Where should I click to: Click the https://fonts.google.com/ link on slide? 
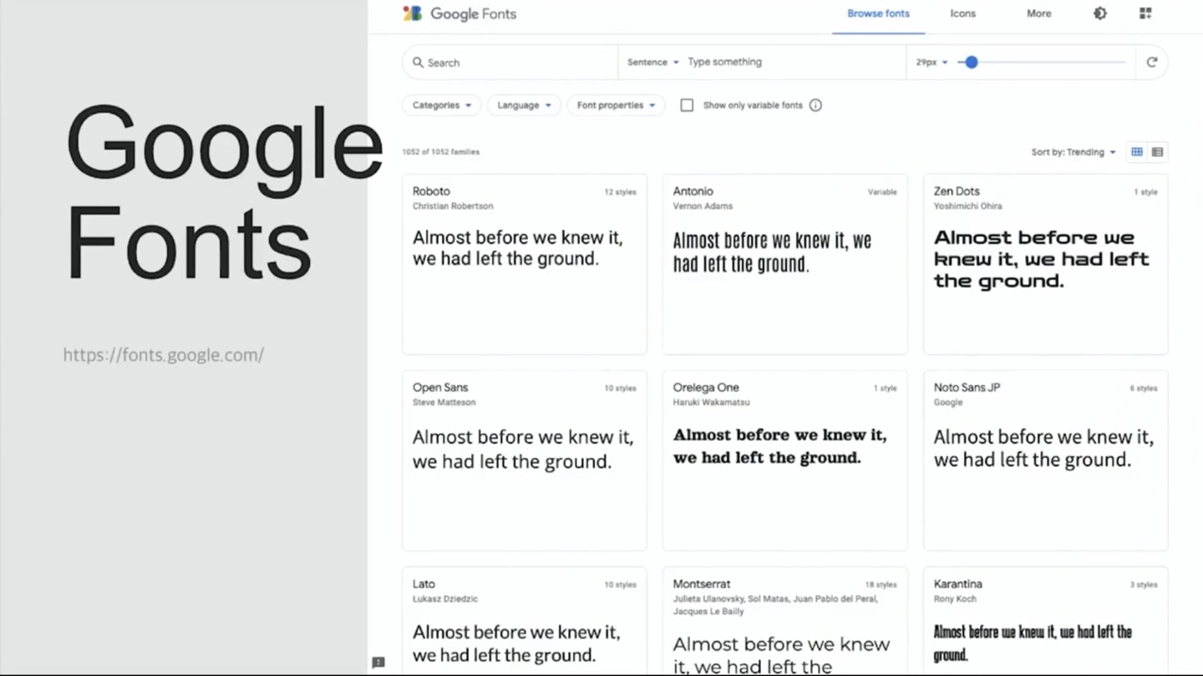(x=164, y=355)
